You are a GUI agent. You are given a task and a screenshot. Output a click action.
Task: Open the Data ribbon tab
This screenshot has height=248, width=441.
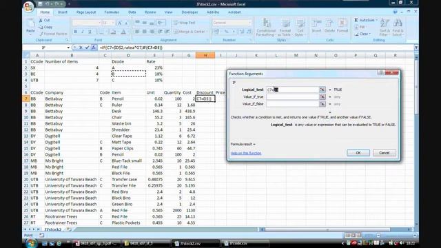(x=132, y=12)
